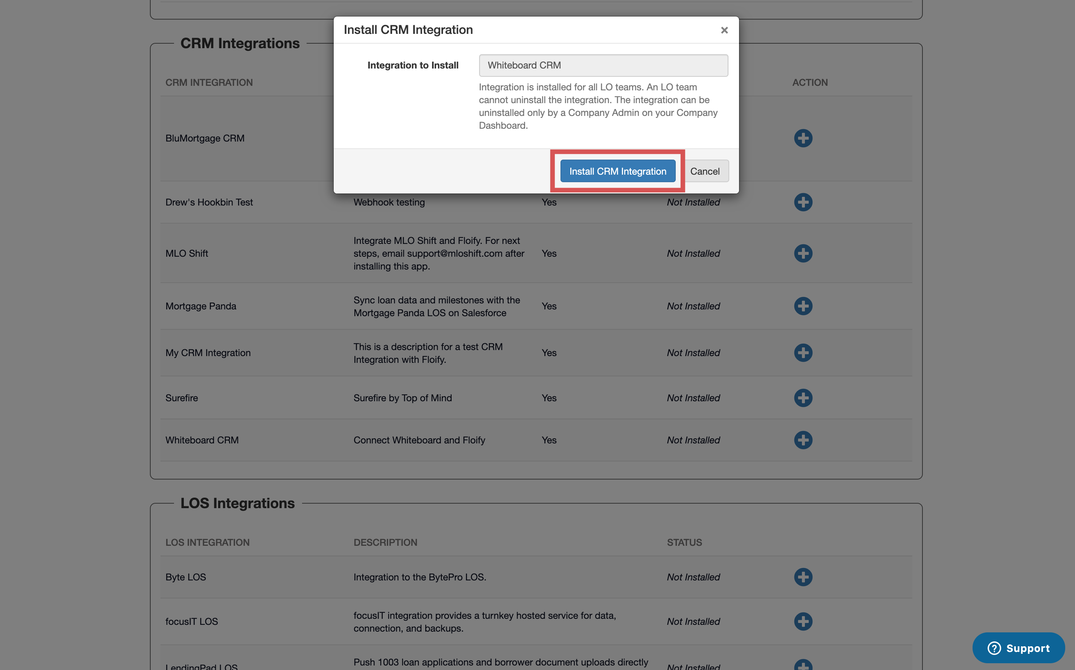Click Not Installed status for Byte LOS
Screen dimensions: 1075x670
tap(693, 577)
